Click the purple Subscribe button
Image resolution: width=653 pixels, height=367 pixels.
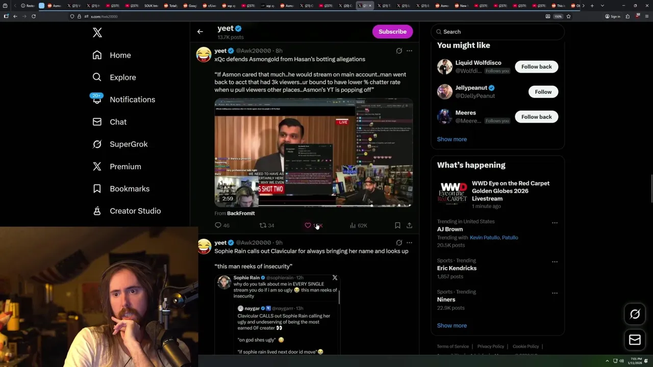coord(392,32)
